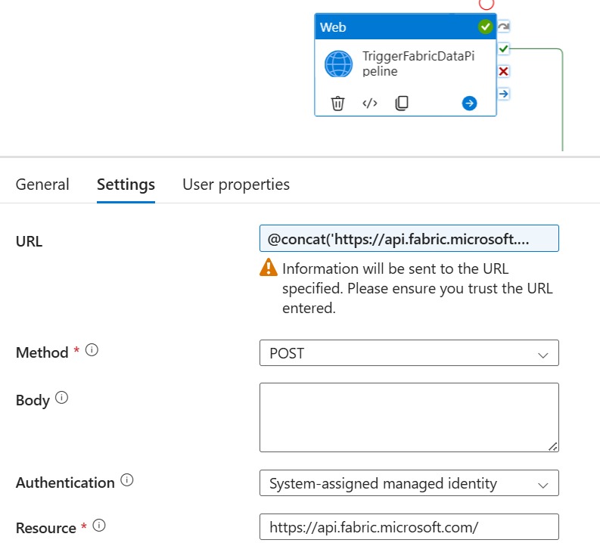Viewport: 600px width, 543px height.
Task: Click inside the empty Body text area
Action: 409,417
